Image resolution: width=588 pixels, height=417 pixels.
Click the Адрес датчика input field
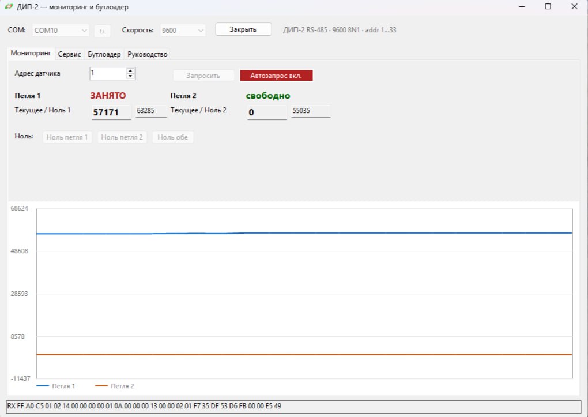click(x=108, y=73)
